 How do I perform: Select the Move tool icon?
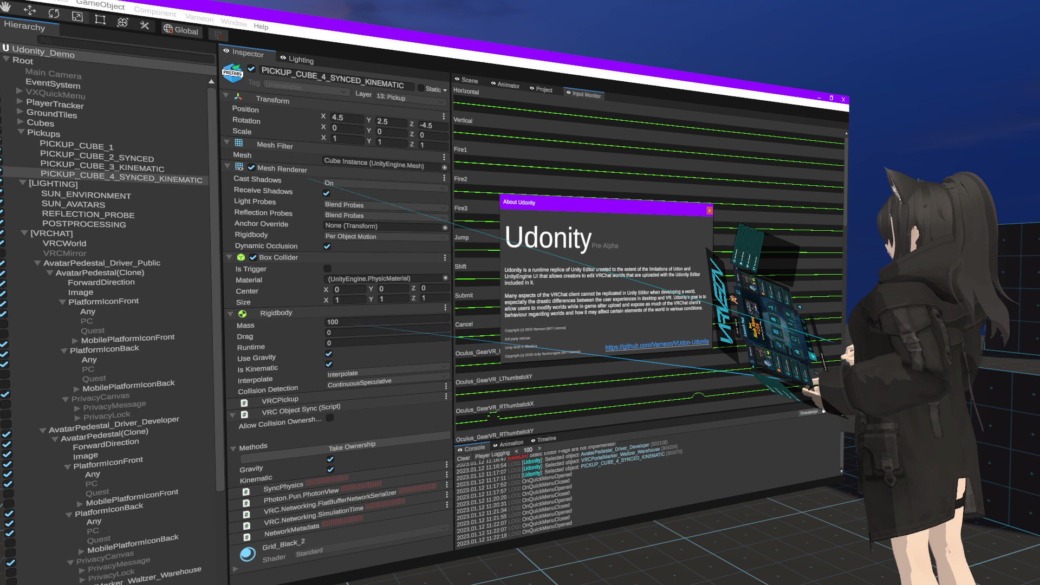pyautogui.click(x=29, y=10)
